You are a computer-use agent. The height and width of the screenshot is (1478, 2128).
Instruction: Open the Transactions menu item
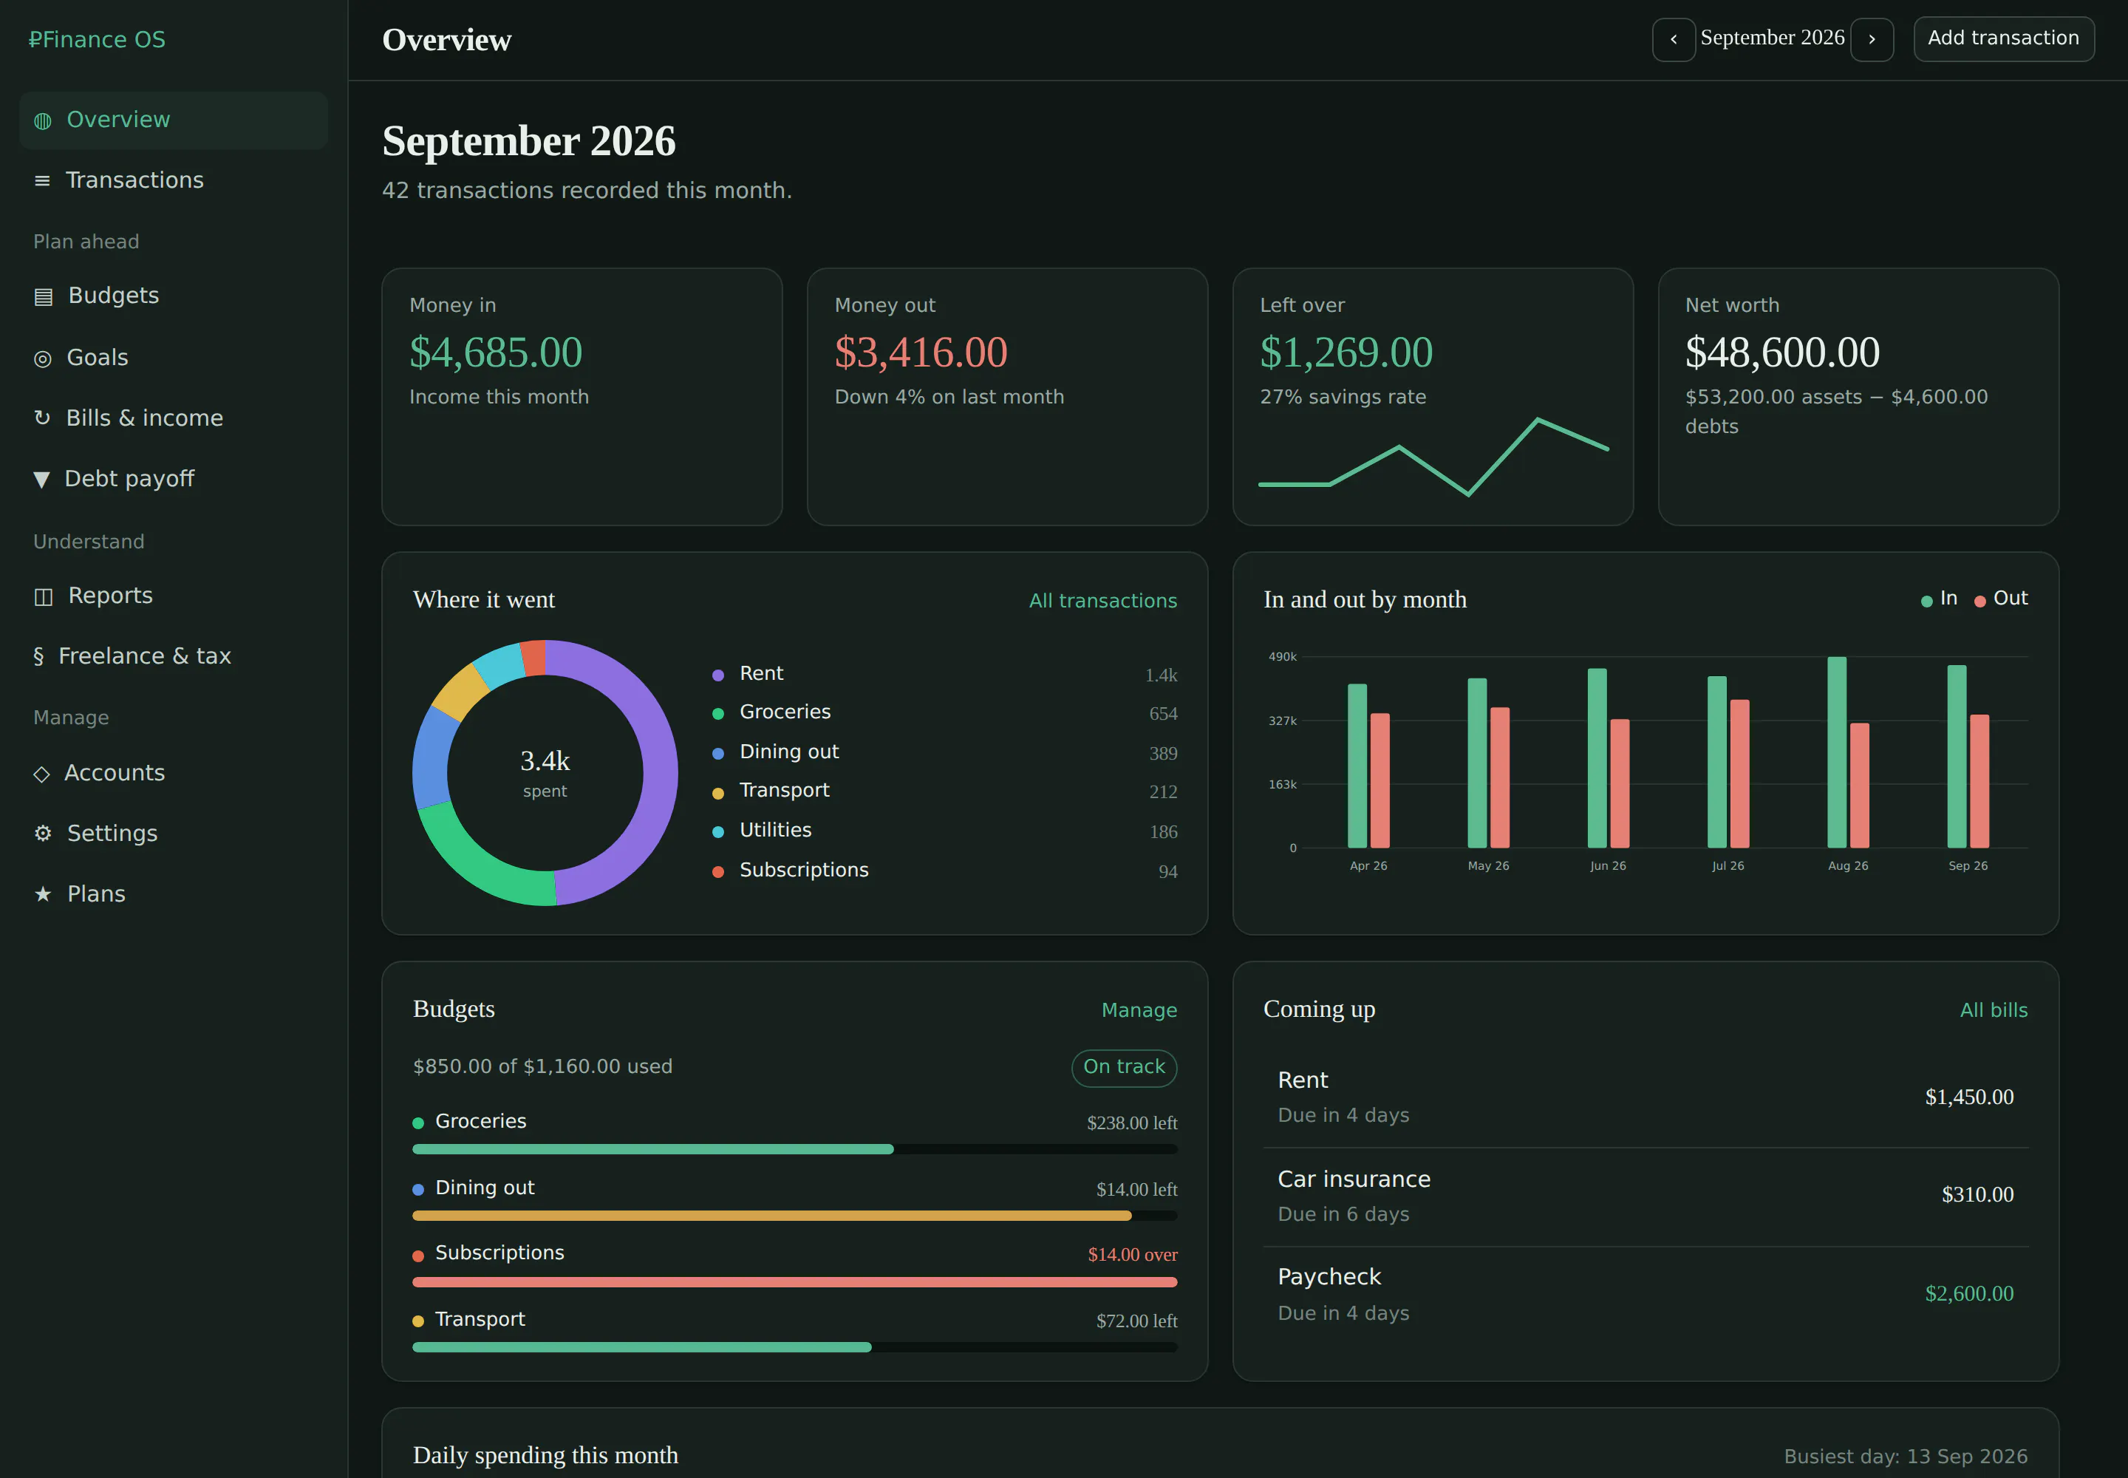(x=173, y=180)
